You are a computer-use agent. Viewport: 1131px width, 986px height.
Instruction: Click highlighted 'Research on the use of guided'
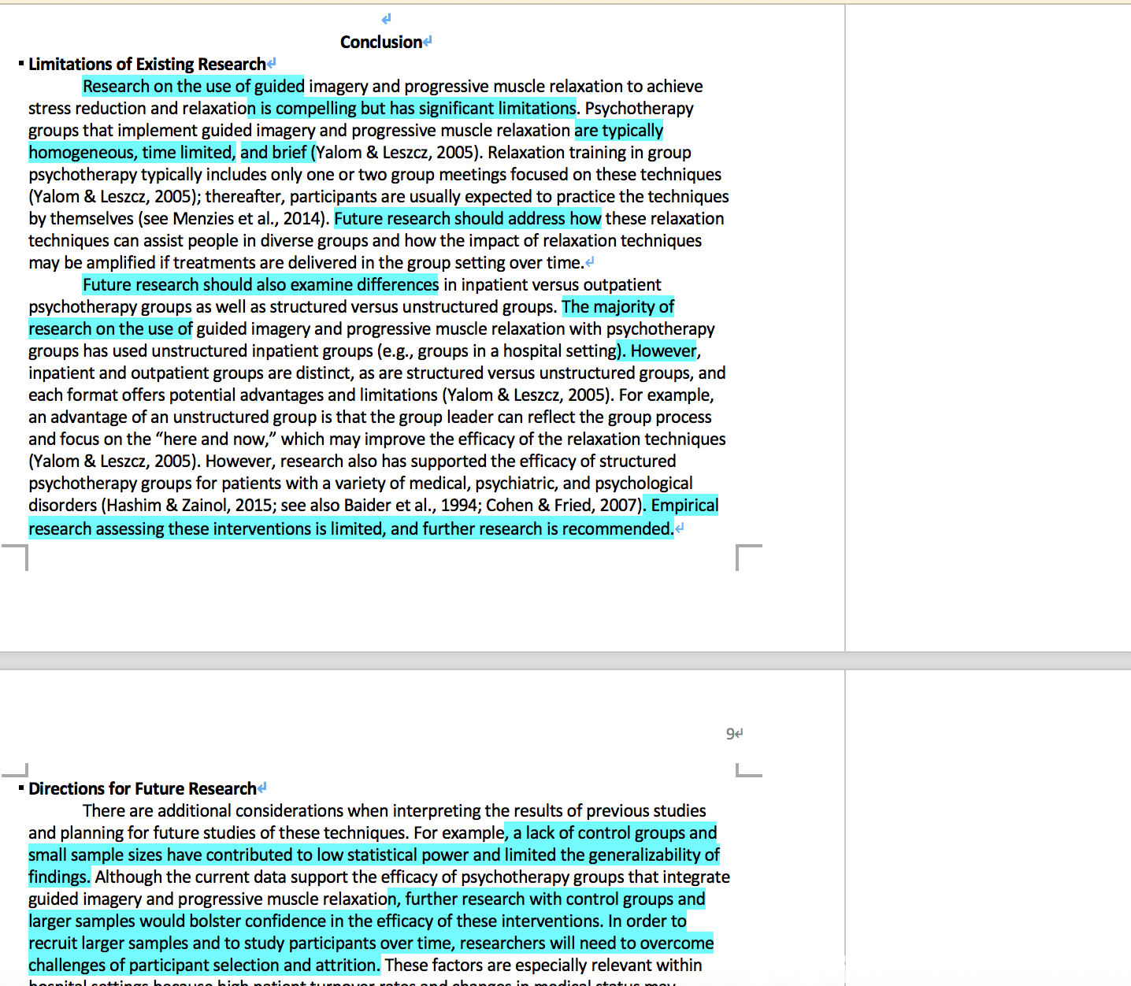[x=193, y=87]
